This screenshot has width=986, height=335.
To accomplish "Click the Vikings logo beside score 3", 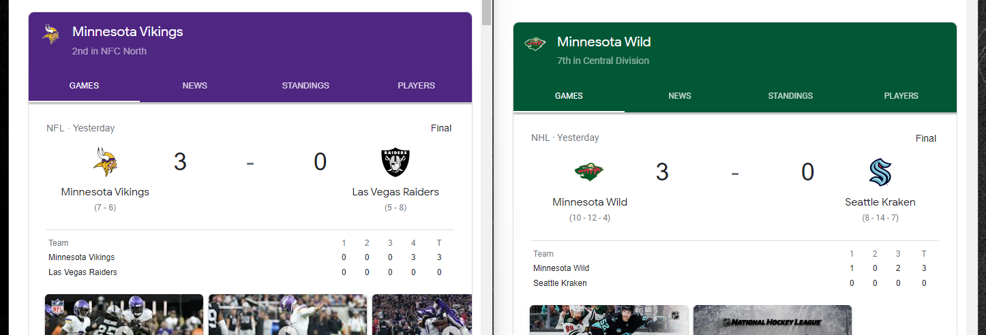I will (x=106, y=162).
